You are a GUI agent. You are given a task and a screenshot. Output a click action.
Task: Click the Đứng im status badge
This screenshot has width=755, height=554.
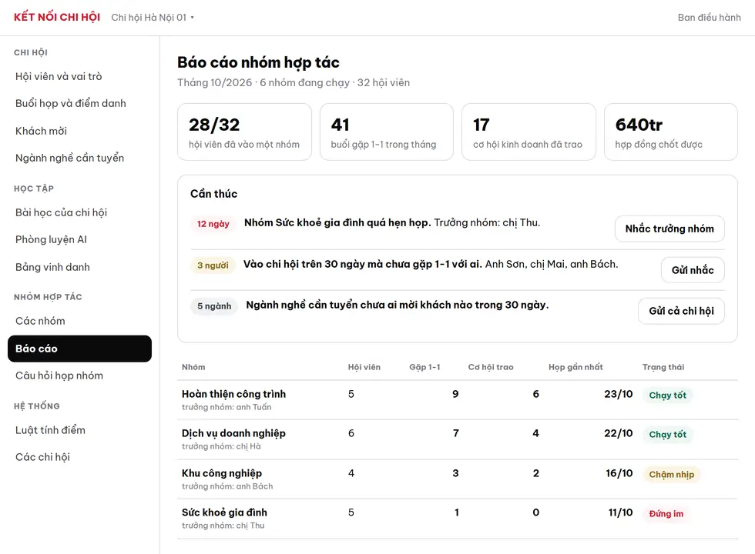pyautogui.click(x=666, y=514)
